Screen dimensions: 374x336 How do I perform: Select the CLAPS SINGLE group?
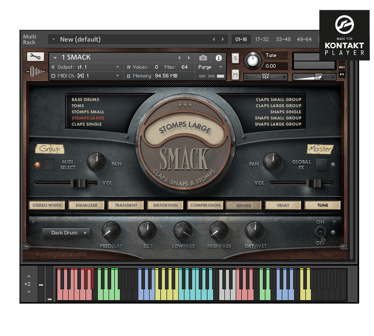click(87, 124)
